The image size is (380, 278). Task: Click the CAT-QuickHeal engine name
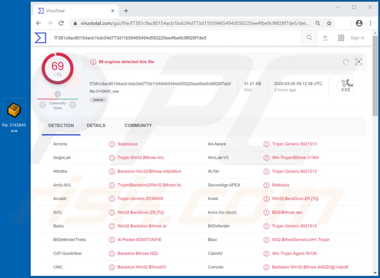coord(67,253)
